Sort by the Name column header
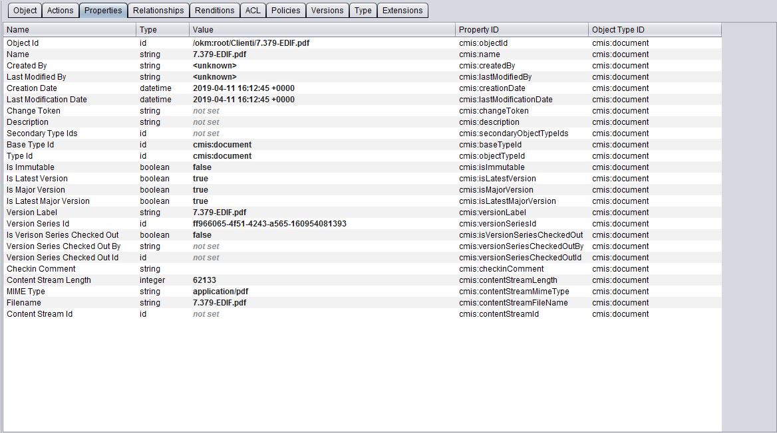This screenshot has width=777, height=433. coord(67,29)
